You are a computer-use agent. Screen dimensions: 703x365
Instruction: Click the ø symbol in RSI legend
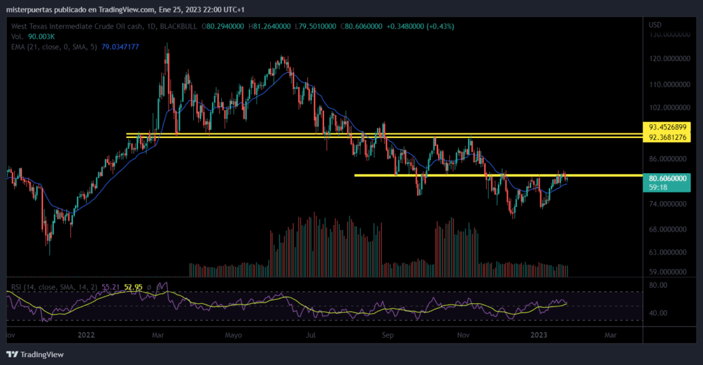(x=149, y=286)
